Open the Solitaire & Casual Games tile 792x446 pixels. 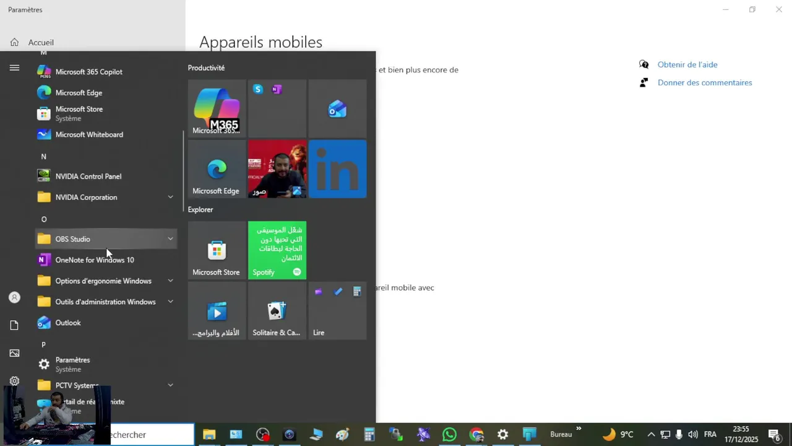(277, 311)
